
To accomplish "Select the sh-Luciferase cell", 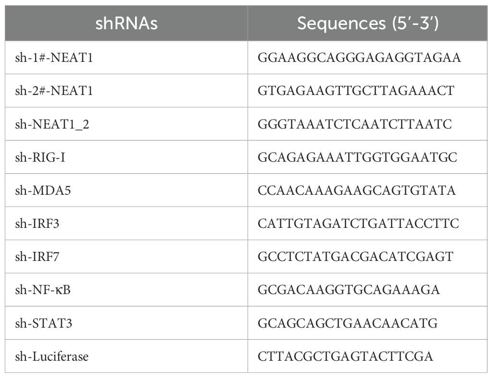I will pyautogui.click(x=51, y=356).
